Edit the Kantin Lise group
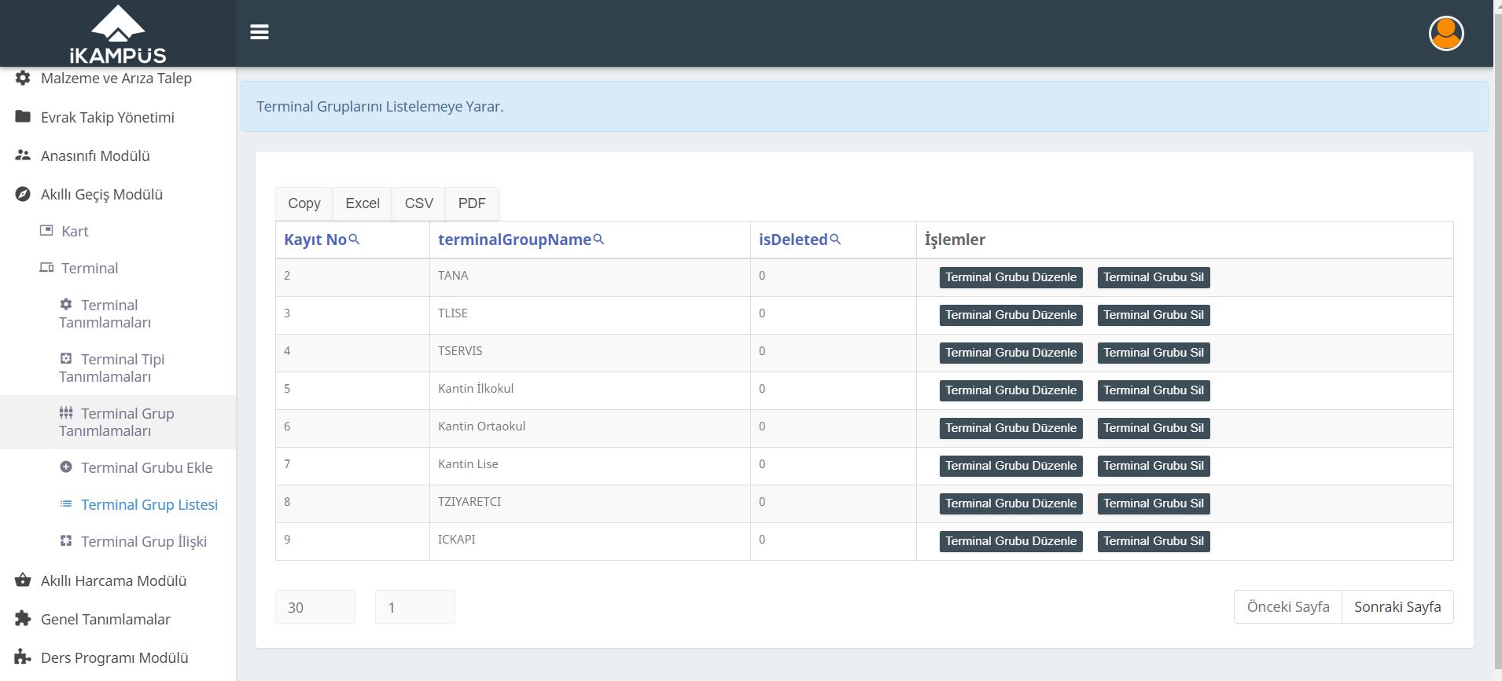This screenshot has width=1502, height=681. point(1011,466)
